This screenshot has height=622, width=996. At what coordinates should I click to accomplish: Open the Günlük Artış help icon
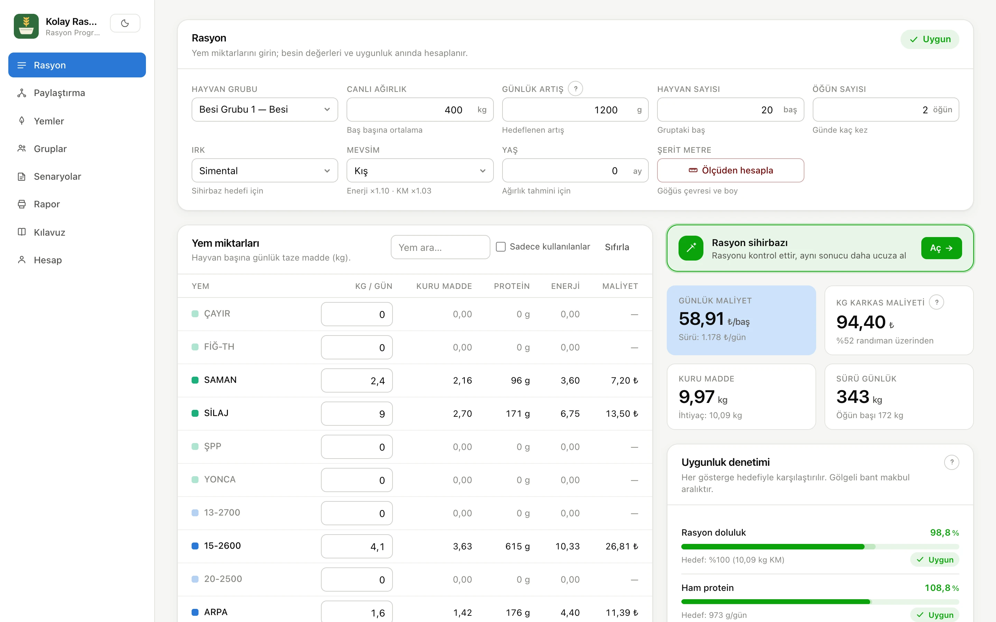tap(575, 88)
